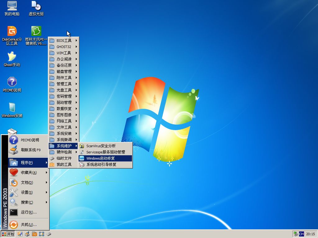
Task: Open 雨林木风PE一键装机 desktop icon
Action: pos(36,32)
